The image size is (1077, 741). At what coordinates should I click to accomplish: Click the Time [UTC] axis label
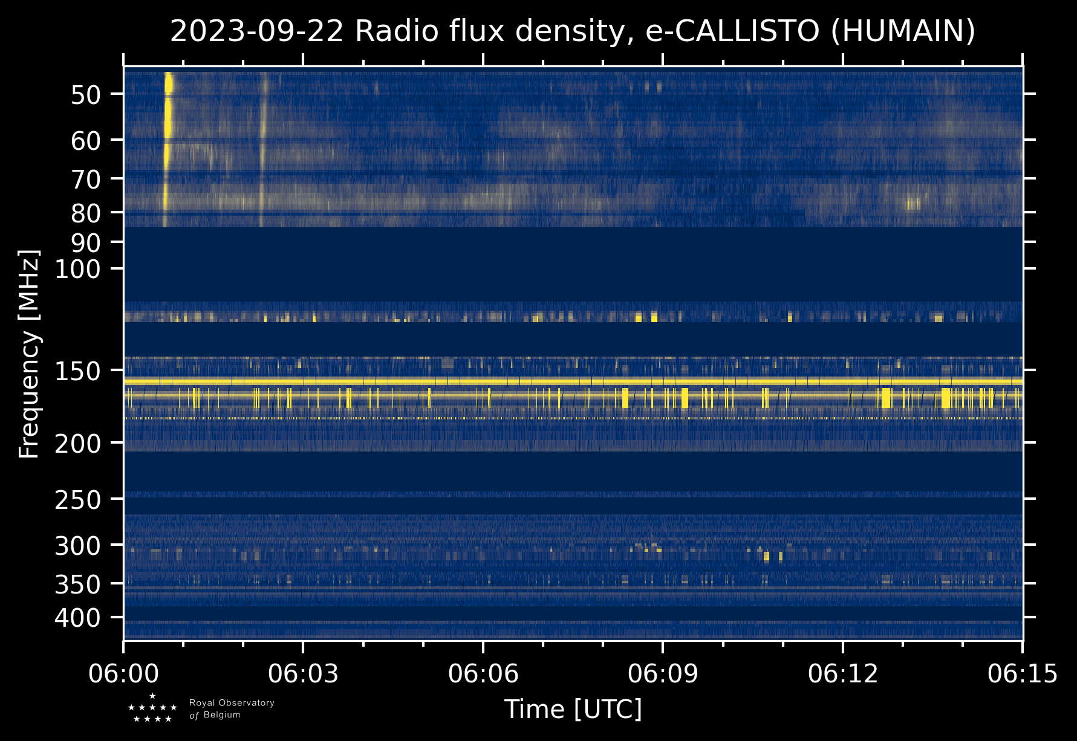pyautogui.click(x=573, y=709)
